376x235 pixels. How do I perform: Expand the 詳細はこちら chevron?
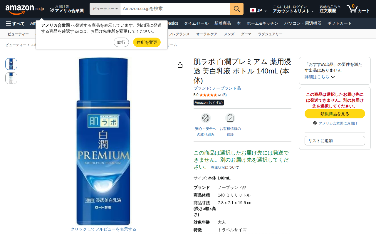point(333,77)
